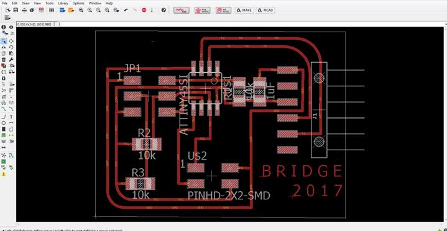The width and height of the screenshot is (447, 231).
Task: Select the Arc tool
Action: click(11, 123)
